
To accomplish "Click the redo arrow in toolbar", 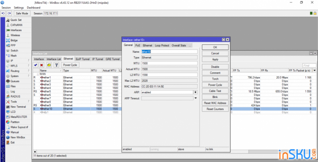I will [9, 13].
